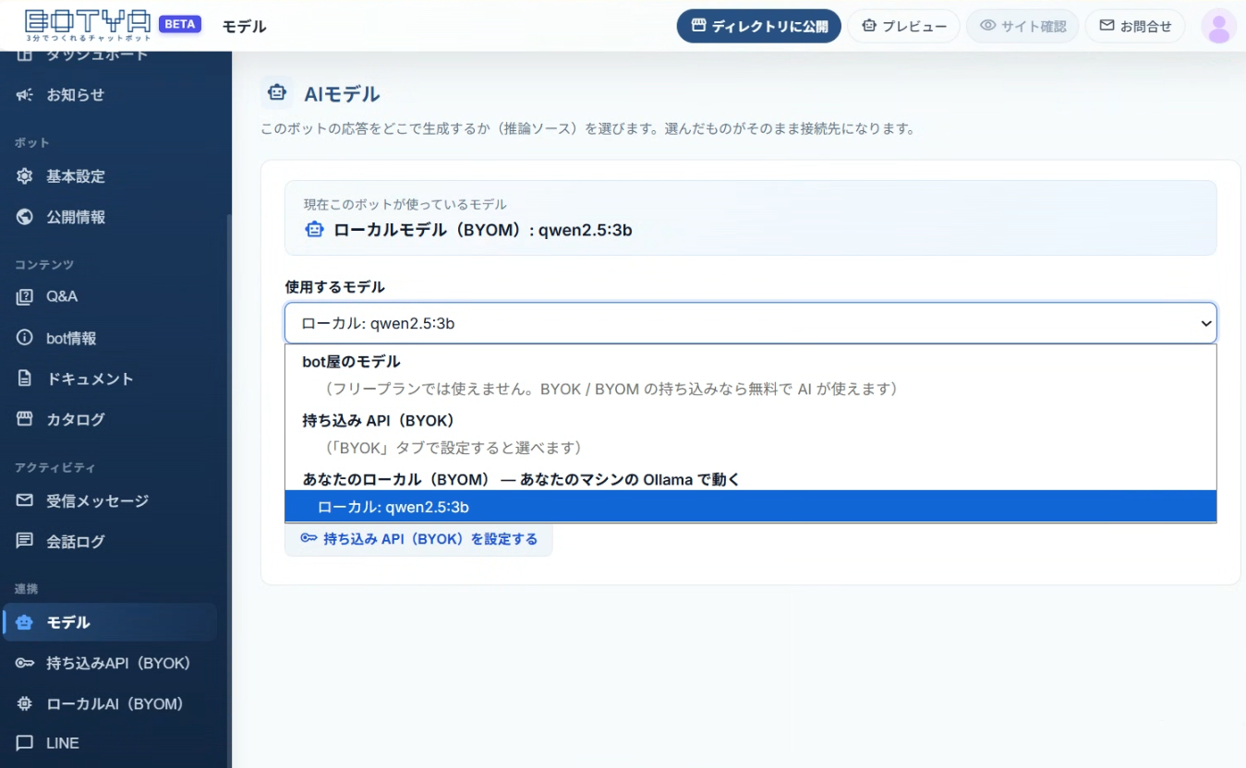The image size is (1246, 768).
Task: Click the BETA badge
Action: pos(181,24)
